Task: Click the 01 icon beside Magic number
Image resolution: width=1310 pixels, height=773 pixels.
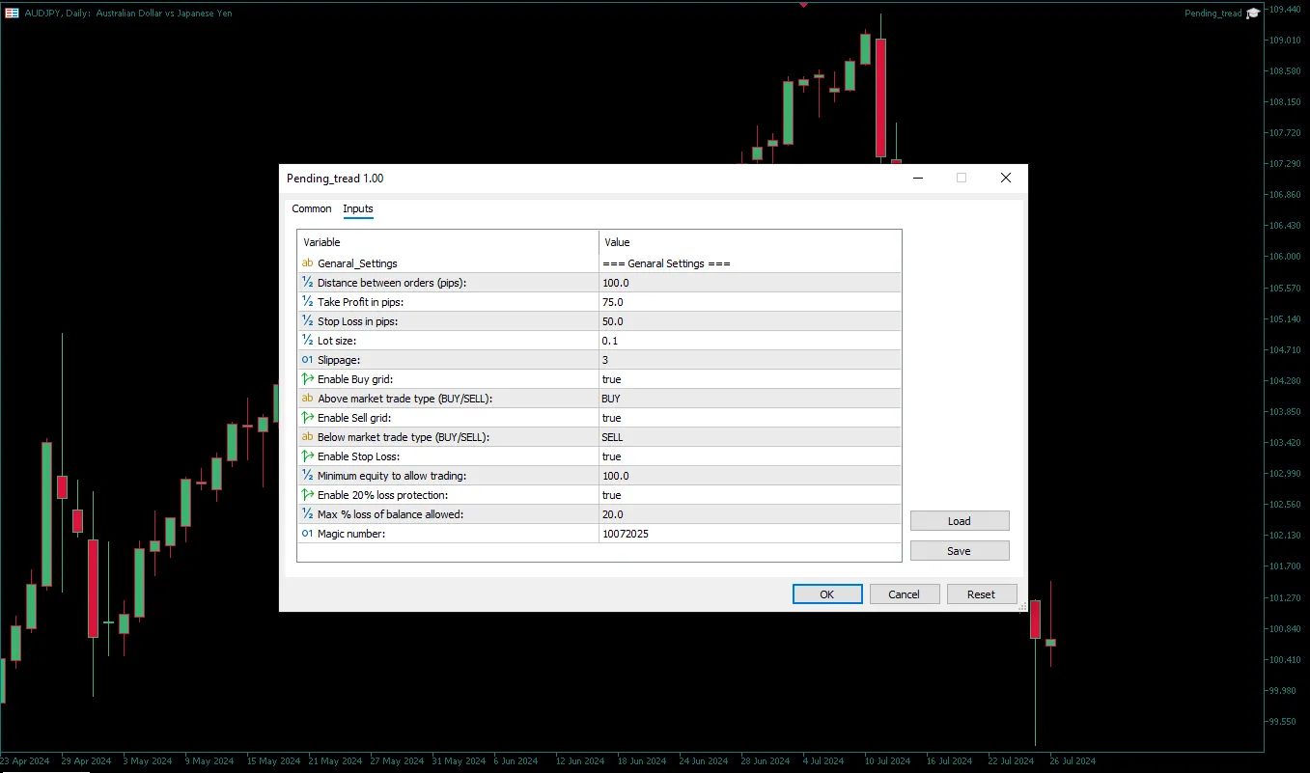Action: coord(307,533)
